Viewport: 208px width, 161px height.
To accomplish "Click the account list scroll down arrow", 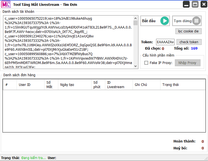I will point(135,66).
